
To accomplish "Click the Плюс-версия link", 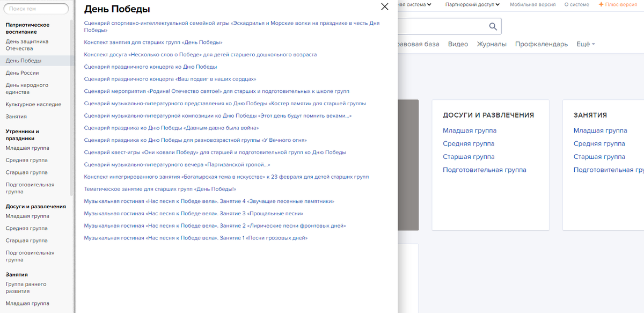I will (621, 4).
